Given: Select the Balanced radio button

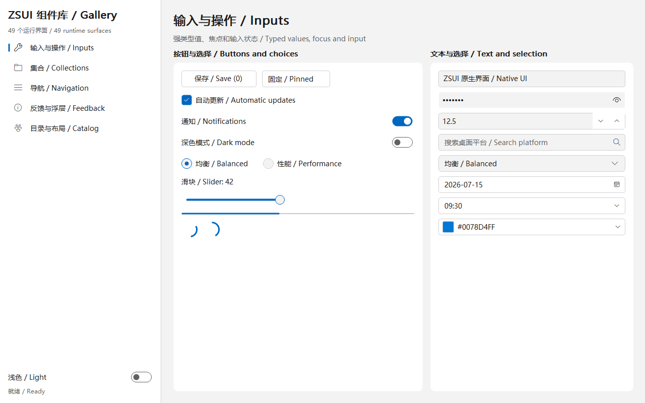Looking at the screenshot, I should [x=186, y=163].
